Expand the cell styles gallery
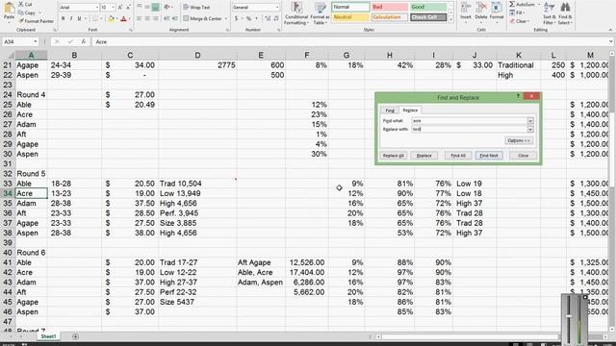This screenshot has width=616, height=346. pyautogui.click(x=451, y=19)
